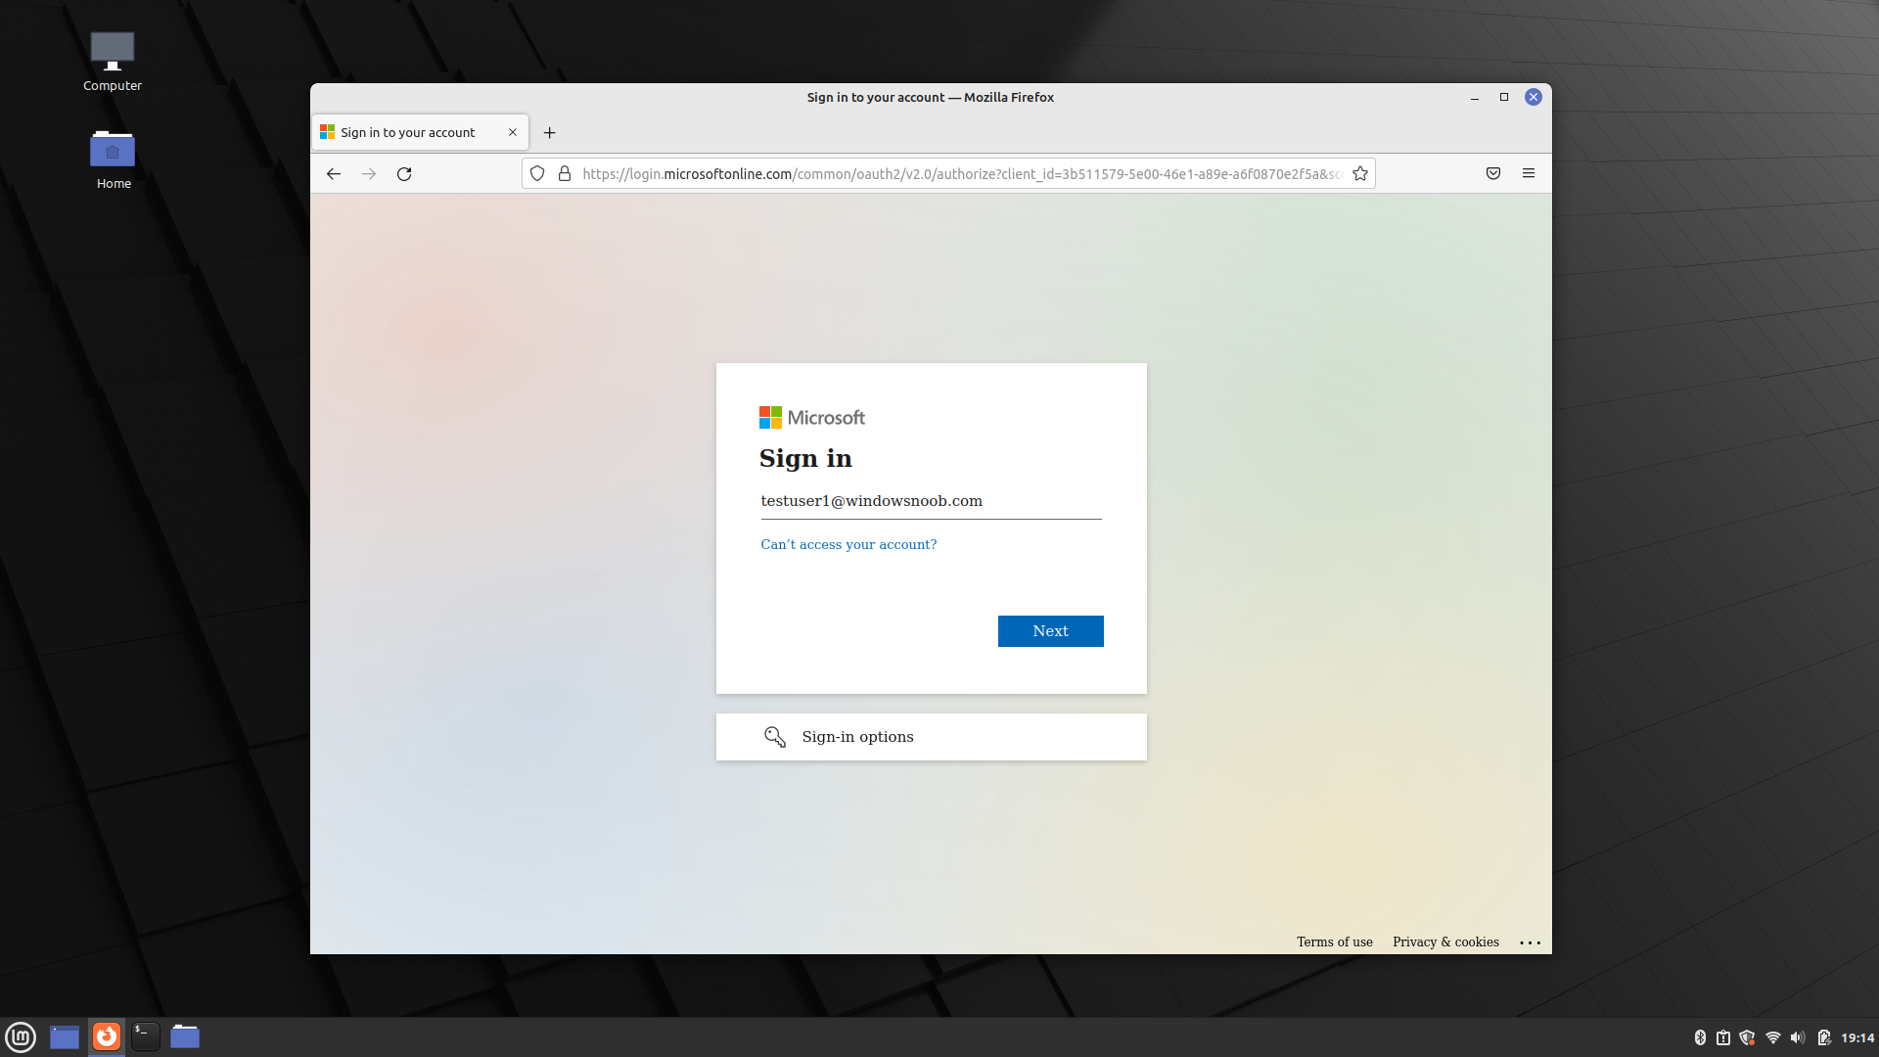Click the tray icon next to Bluetooth
The width and height of the screenshot is (1879, 1057).
1723,1037
